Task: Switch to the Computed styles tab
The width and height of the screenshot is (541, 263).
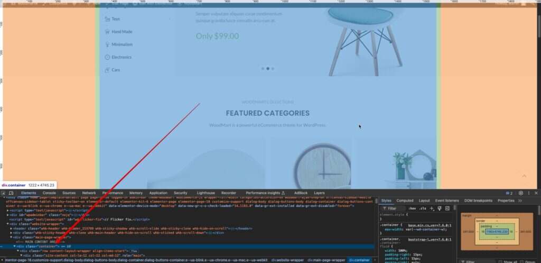Action: point(405,201)
